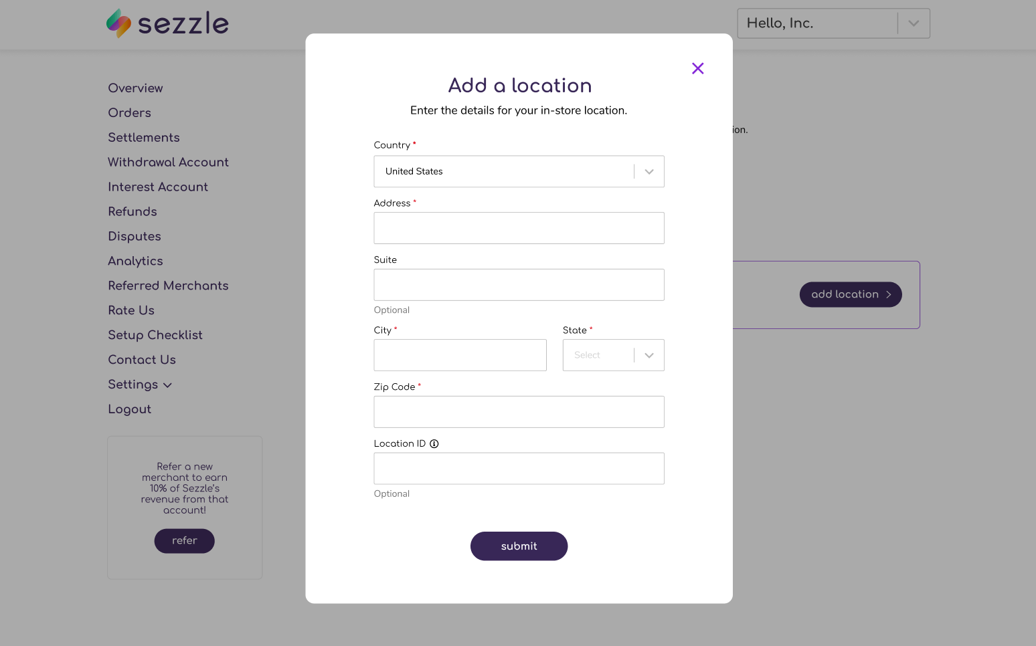This screenshot has height=646, width=1036.
Task: Expand the Settings menu item
Action: click(x=133, y=385)
